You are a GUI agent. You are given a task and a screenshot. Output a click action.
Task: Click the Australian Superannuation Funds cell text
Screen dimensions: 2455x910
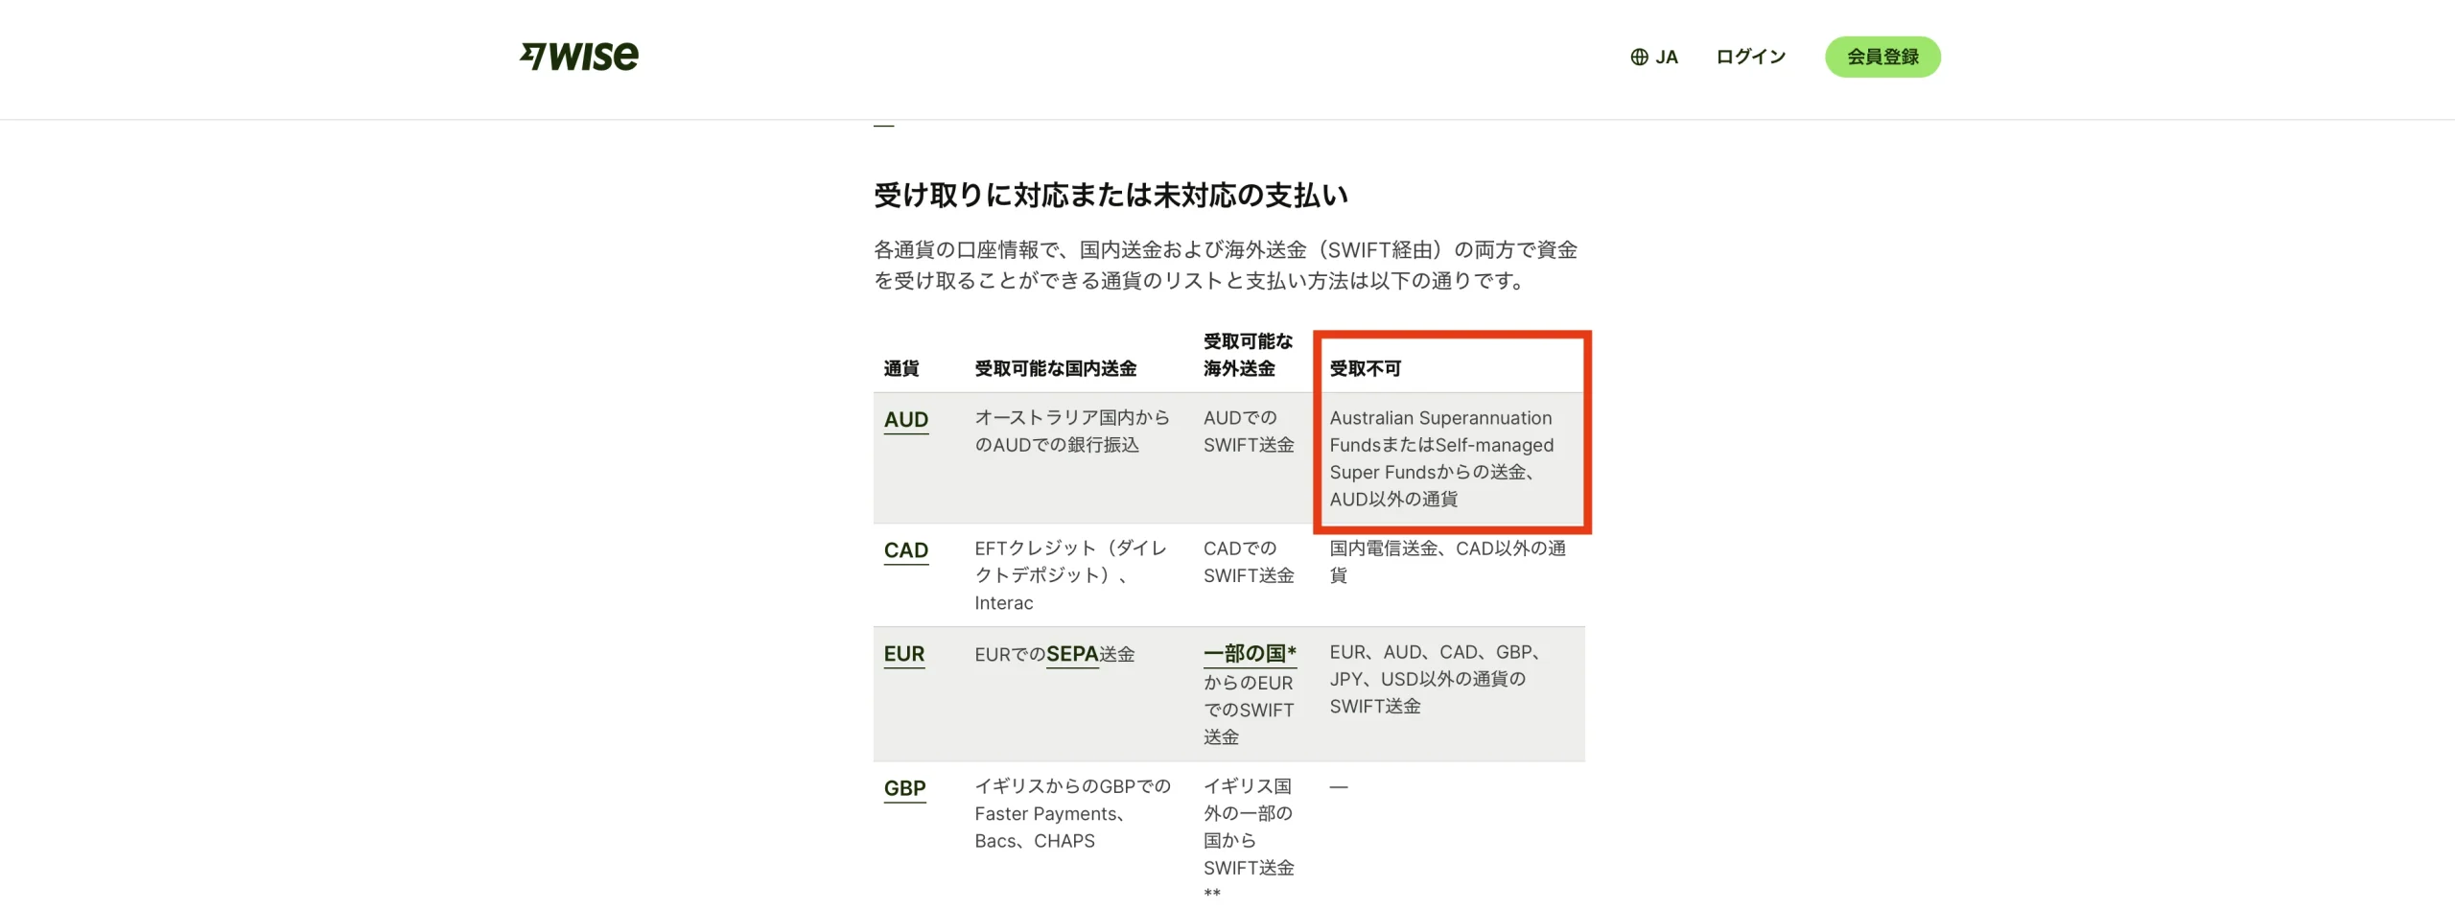tap(1440, 458)
